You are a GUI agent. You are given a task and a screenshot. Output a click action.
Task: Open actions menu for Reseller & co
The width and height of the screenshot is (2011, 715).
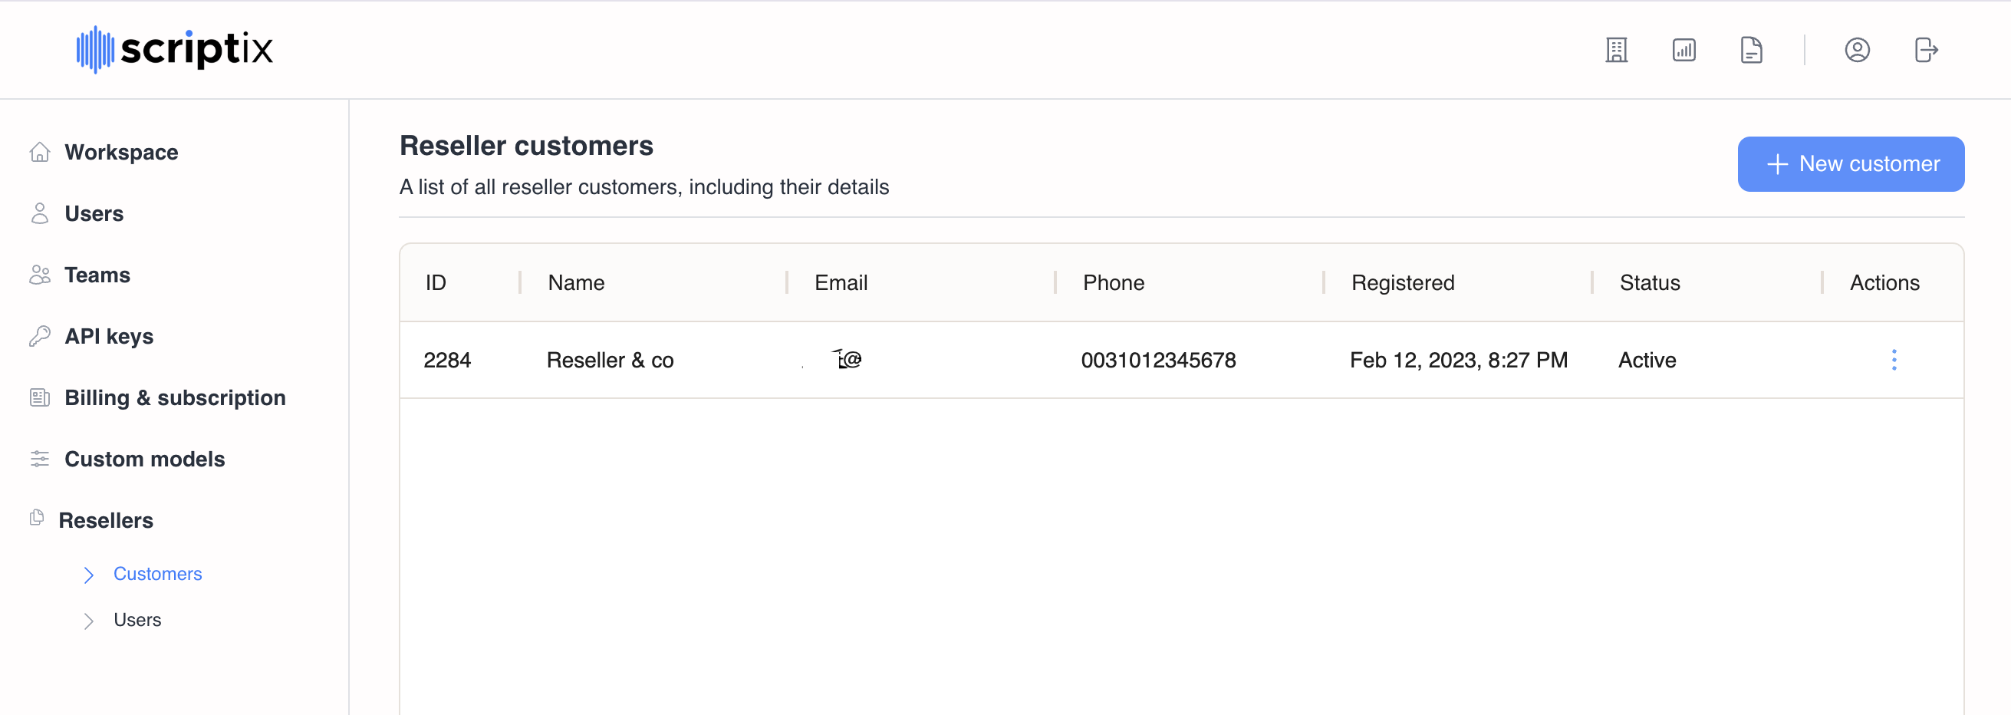point(1893,360)
